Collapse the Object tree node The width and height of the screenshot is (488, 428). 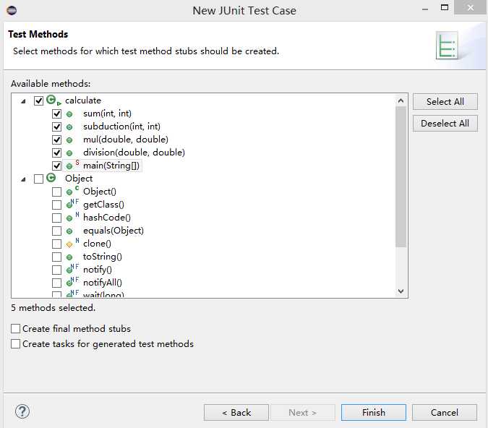click(x=23, y=179)
